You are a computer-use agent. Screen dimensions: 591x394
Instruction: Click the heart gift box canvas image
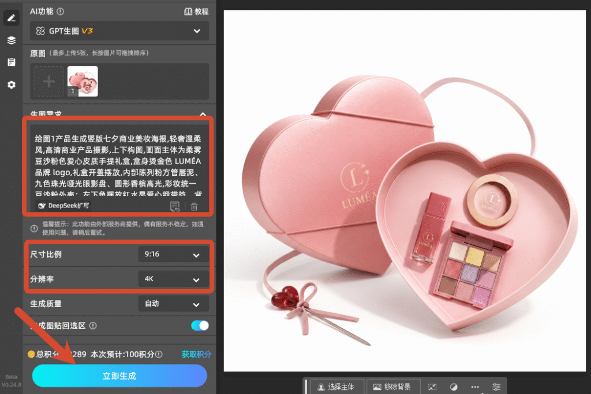[405, 191]
